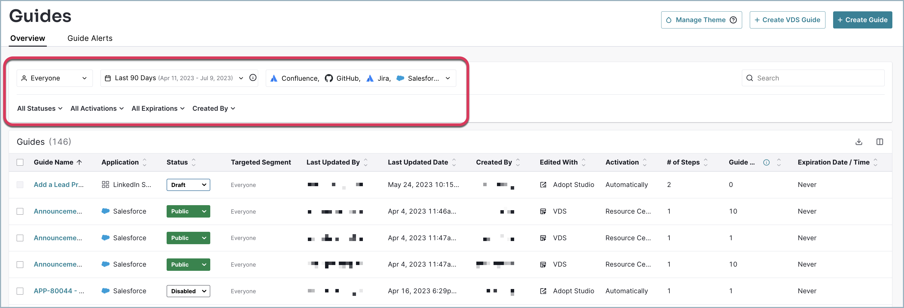Click the "Apr 16, 2023 6:29p..." date cell
The width and height of the screenshot is (904, 308).
422,291
